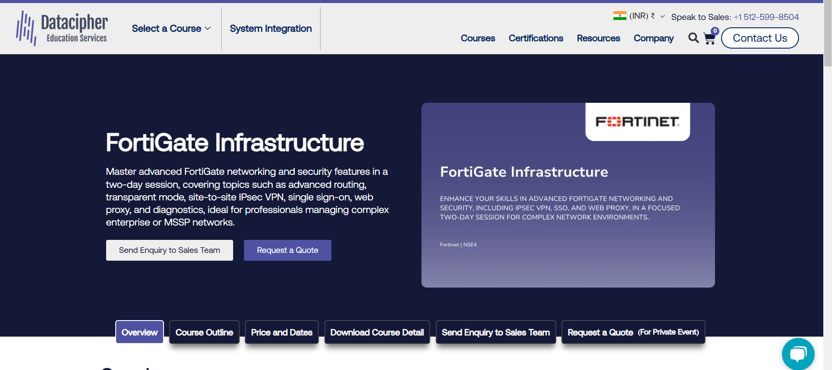The height and width of the screenshot is (370, 832).
Task: Click the 'Fortinet | NSE4' label
Action: coord(458,245)
